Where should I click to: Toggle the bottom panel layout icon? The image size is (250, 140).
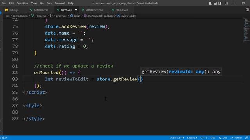point(215,3)
